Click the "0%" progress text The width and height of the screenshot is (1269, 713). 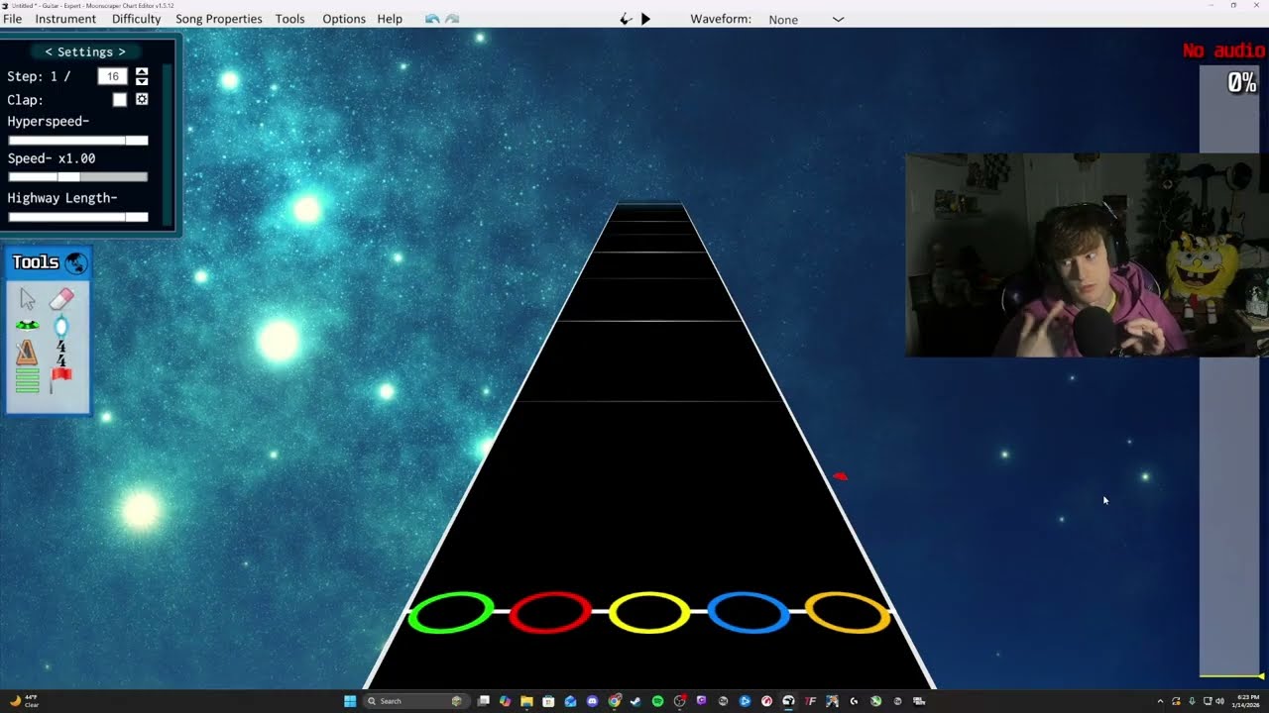click(x=1242, y=82)
